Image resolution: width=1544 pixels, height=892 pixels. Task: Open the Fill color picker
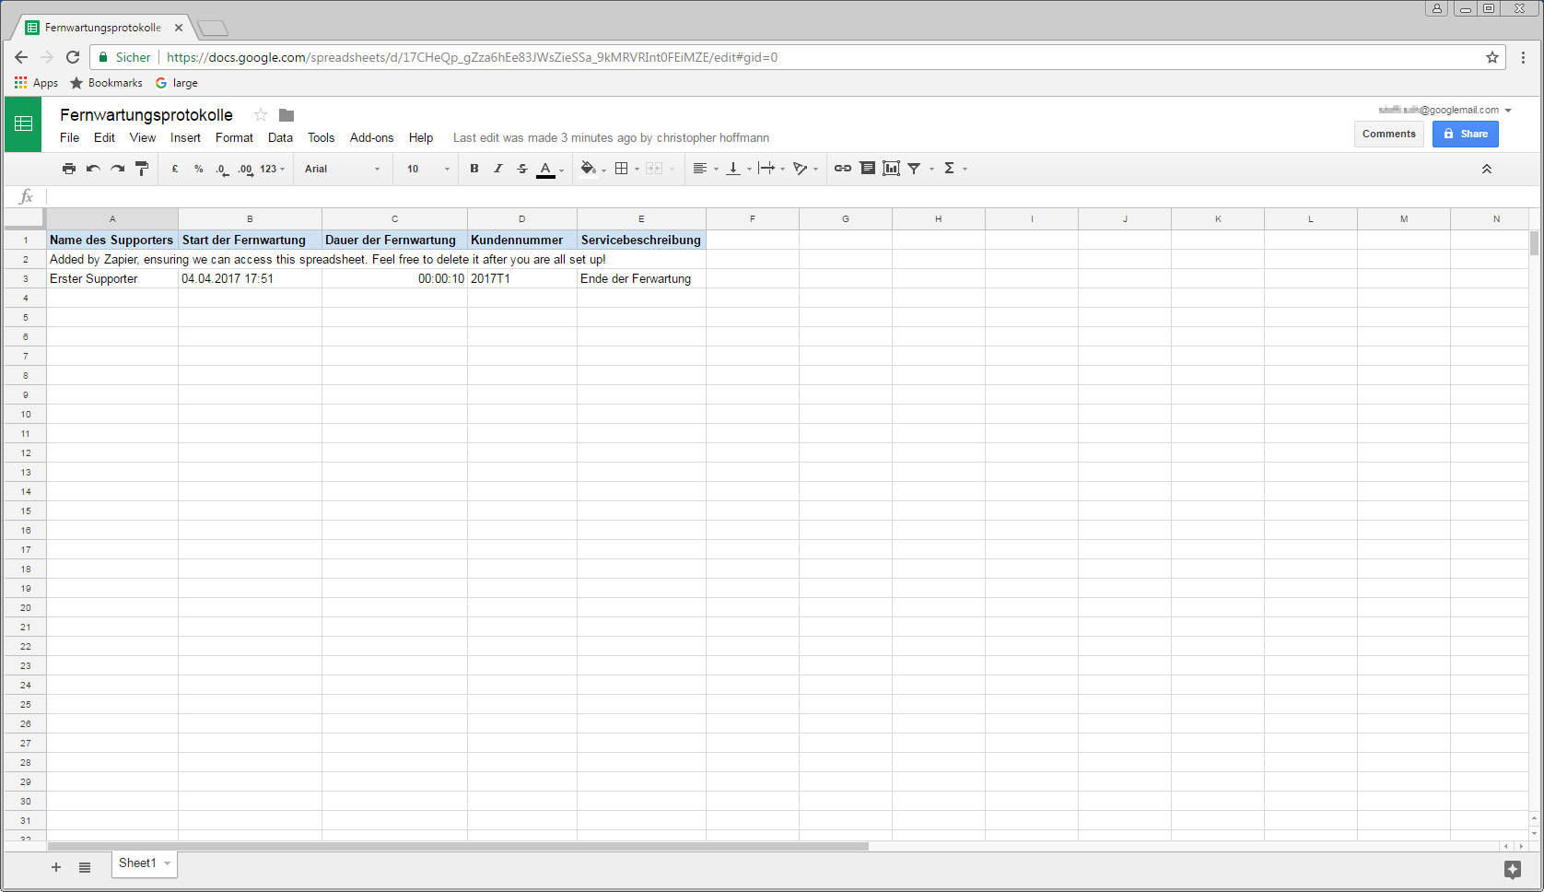[589, 169]
